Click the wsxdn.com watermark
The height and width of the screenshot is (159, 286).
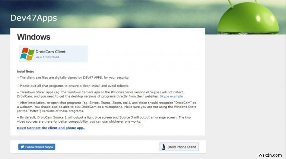point(273,153)
